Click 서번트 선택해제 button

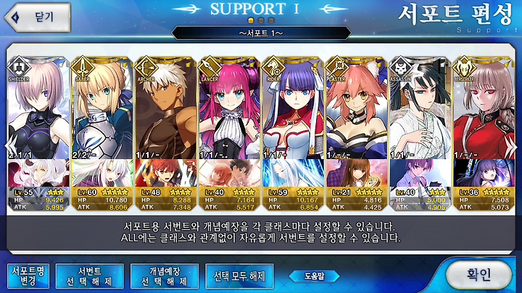tap(90, 276)
